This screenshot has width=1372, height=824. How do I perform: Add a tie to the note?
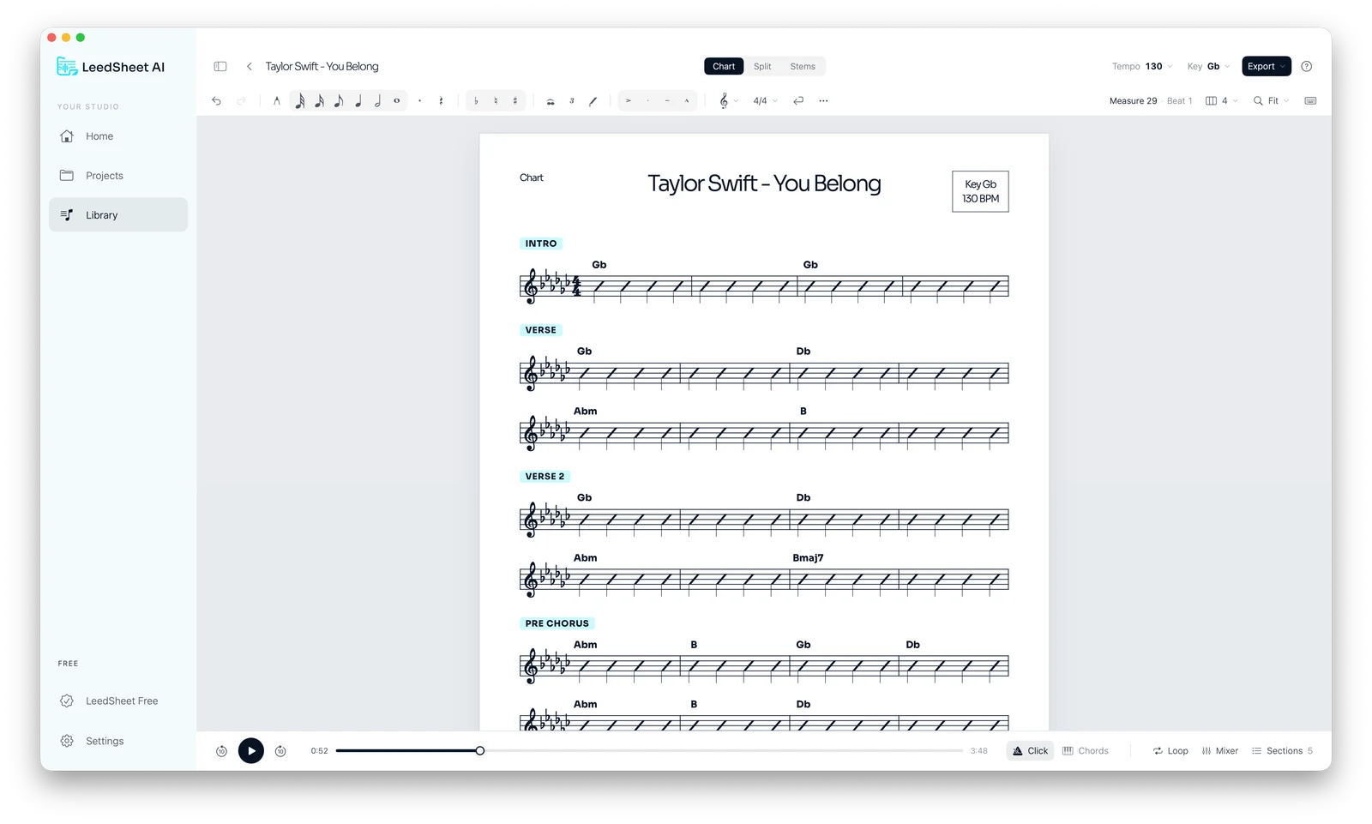point(551,101)
